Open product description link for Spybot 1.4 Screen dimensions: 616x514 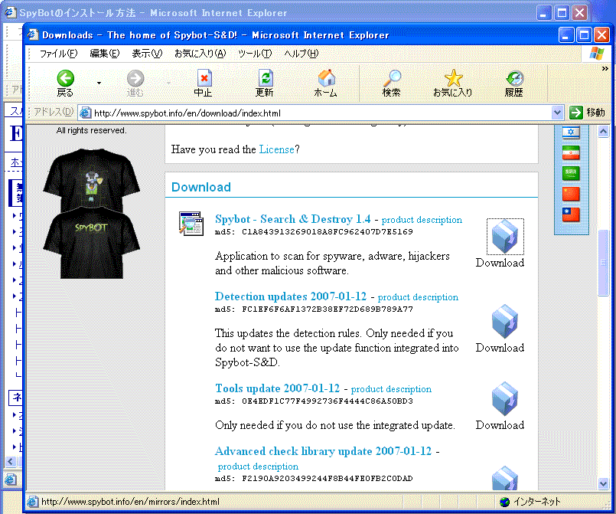pos(422,220)
